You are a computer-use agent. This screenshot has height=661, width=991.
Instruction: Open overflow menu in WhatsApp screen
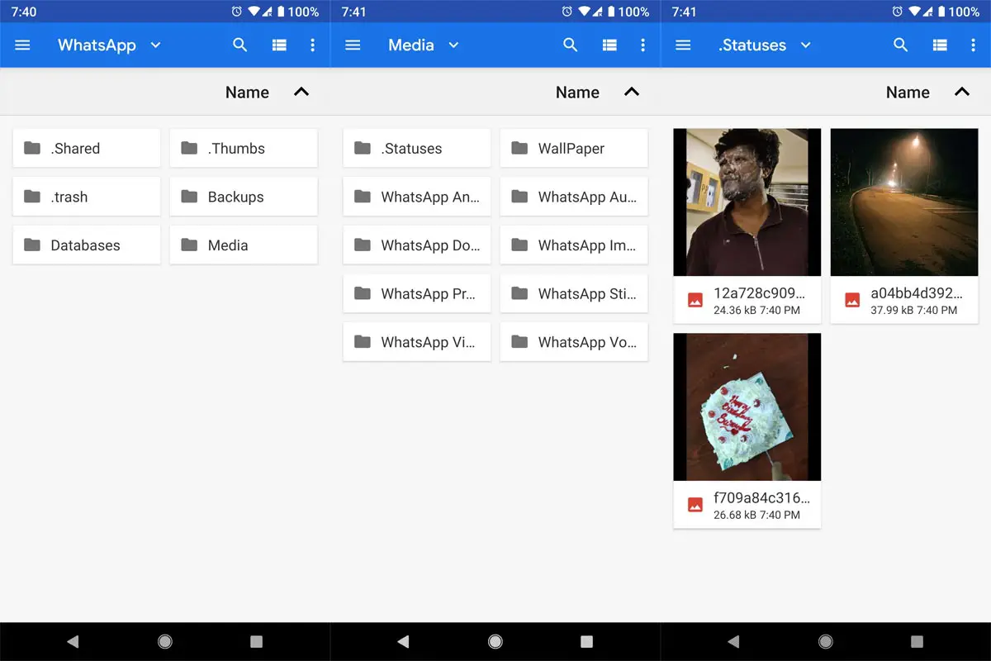[x=312, y=45]
